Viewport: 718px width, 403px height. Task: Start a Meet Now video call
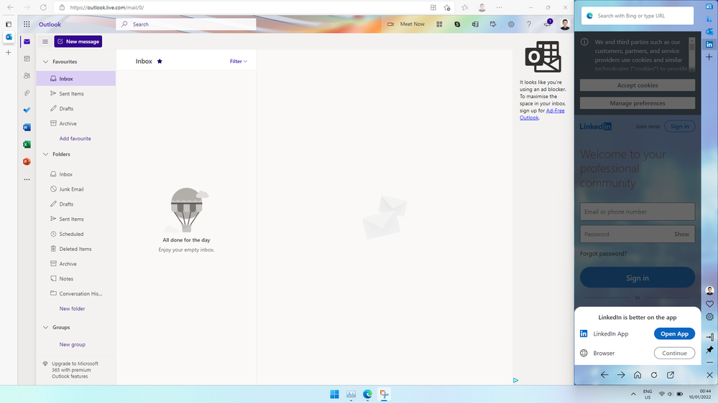pyautogui.click(x=406, y=24)
